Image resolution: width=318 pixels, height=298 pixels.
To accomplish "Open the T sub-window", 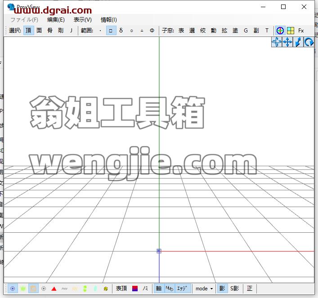I will pyautogui.click(x=267, y=31).
